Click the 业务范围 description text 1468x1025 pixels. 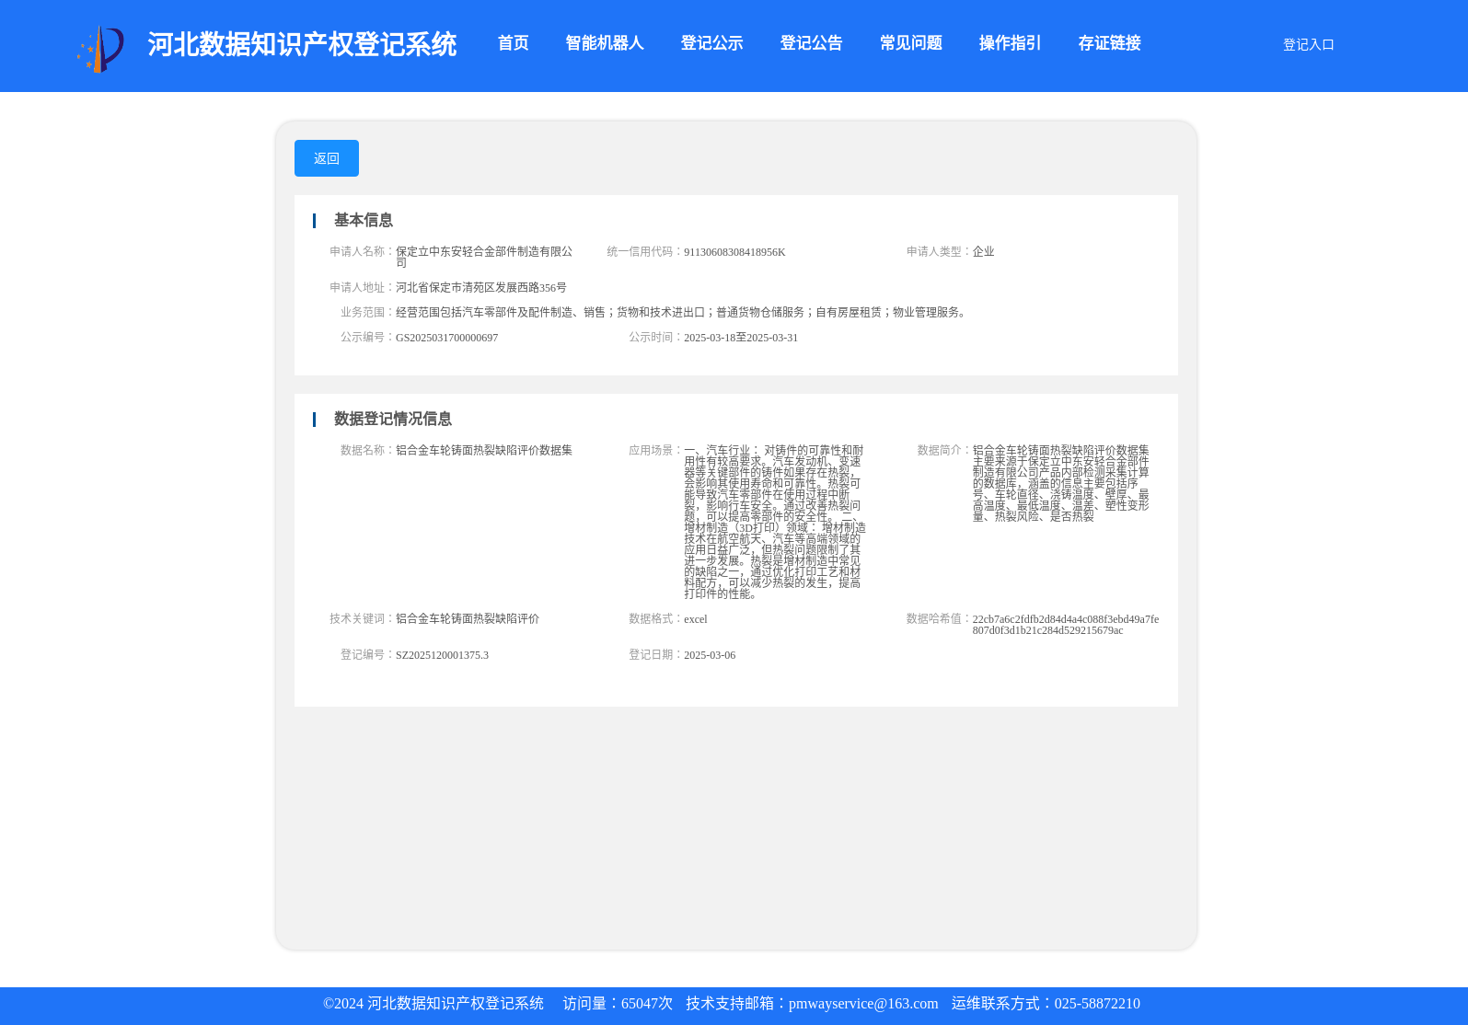pos(683,313)
